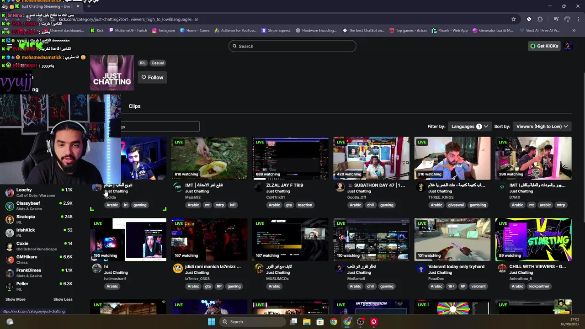Viewport: 585px width, 329px height.
Task: Open the MoSama09 - Twitch bookmark
Action: pos(128,31)
